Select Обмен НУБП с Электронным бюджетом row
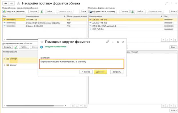The width and height of the screenshot is (178, 113). click(x=45, y=23)
